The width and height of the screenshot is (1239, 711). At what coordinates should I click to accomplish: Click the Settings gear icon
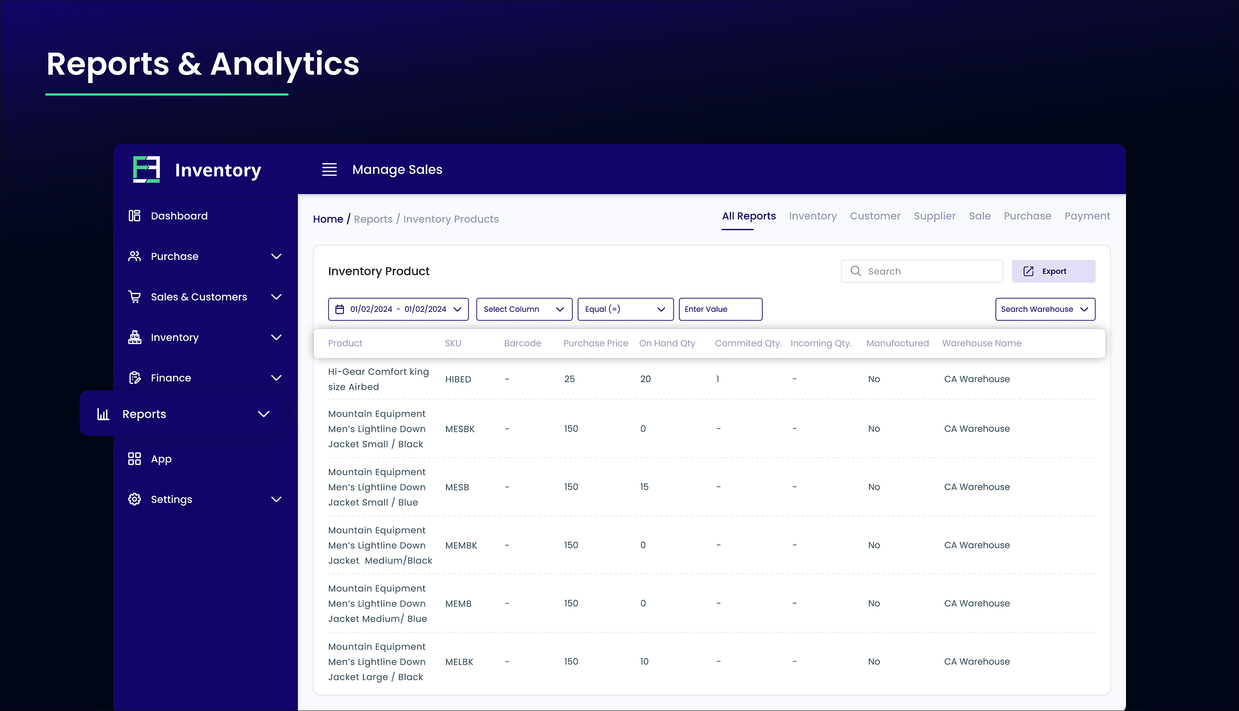pyautogui.click(x=135, y=499)
